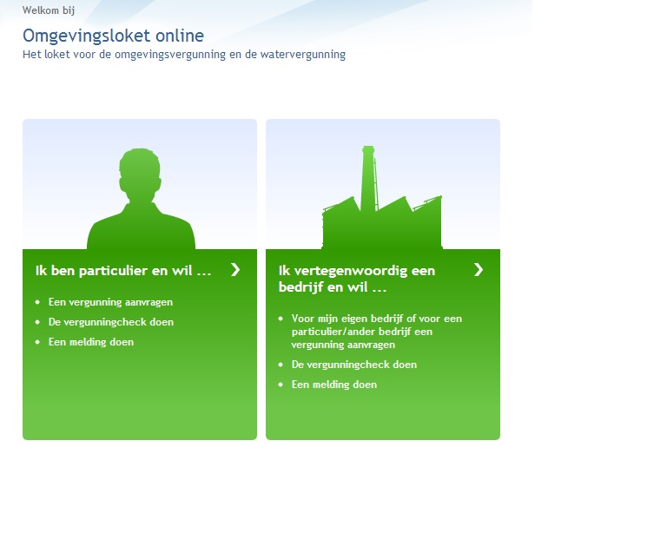The width and height of the screenshot is (667, 533).
Task: Select 'Een vergunning aanvragen' under particulier
Action: point(110,302)
